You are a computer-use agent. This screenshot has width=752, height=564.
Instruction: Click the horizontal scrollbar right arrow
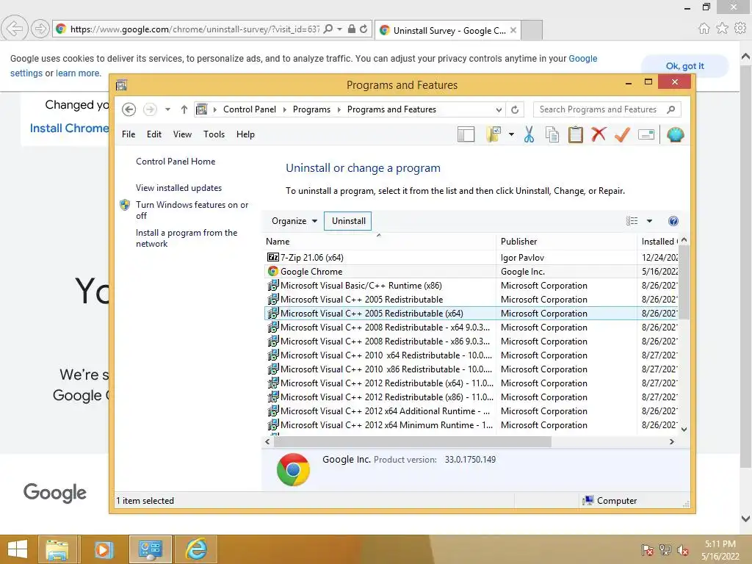pos(671,441)
